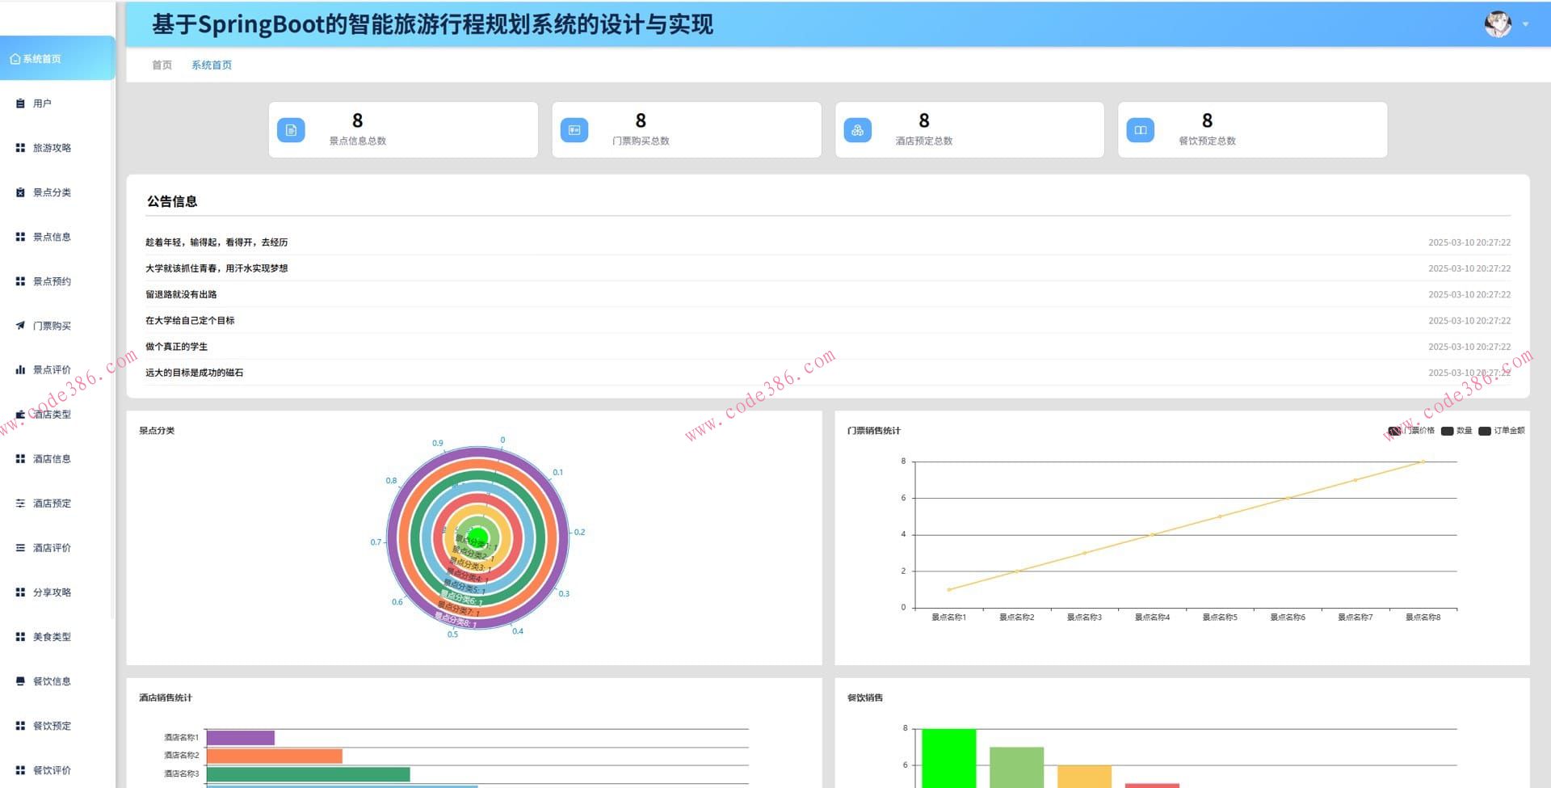Image resolution: width=1551 pixels, height=788 pixels.
Task: Click the system title text in header
Action: [432, 24]
